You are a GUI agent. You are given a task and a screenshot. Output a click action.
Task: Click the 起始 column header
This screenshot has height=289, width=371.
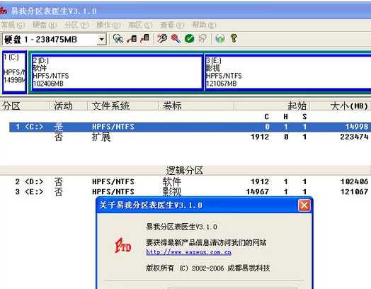coord(272,106)
